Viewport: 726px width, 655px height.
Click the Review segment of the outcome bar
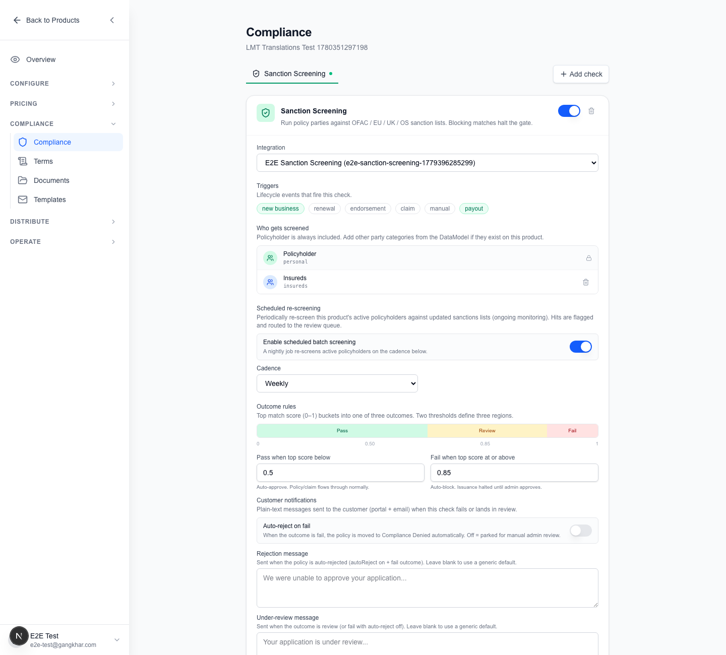click(487, 431)
